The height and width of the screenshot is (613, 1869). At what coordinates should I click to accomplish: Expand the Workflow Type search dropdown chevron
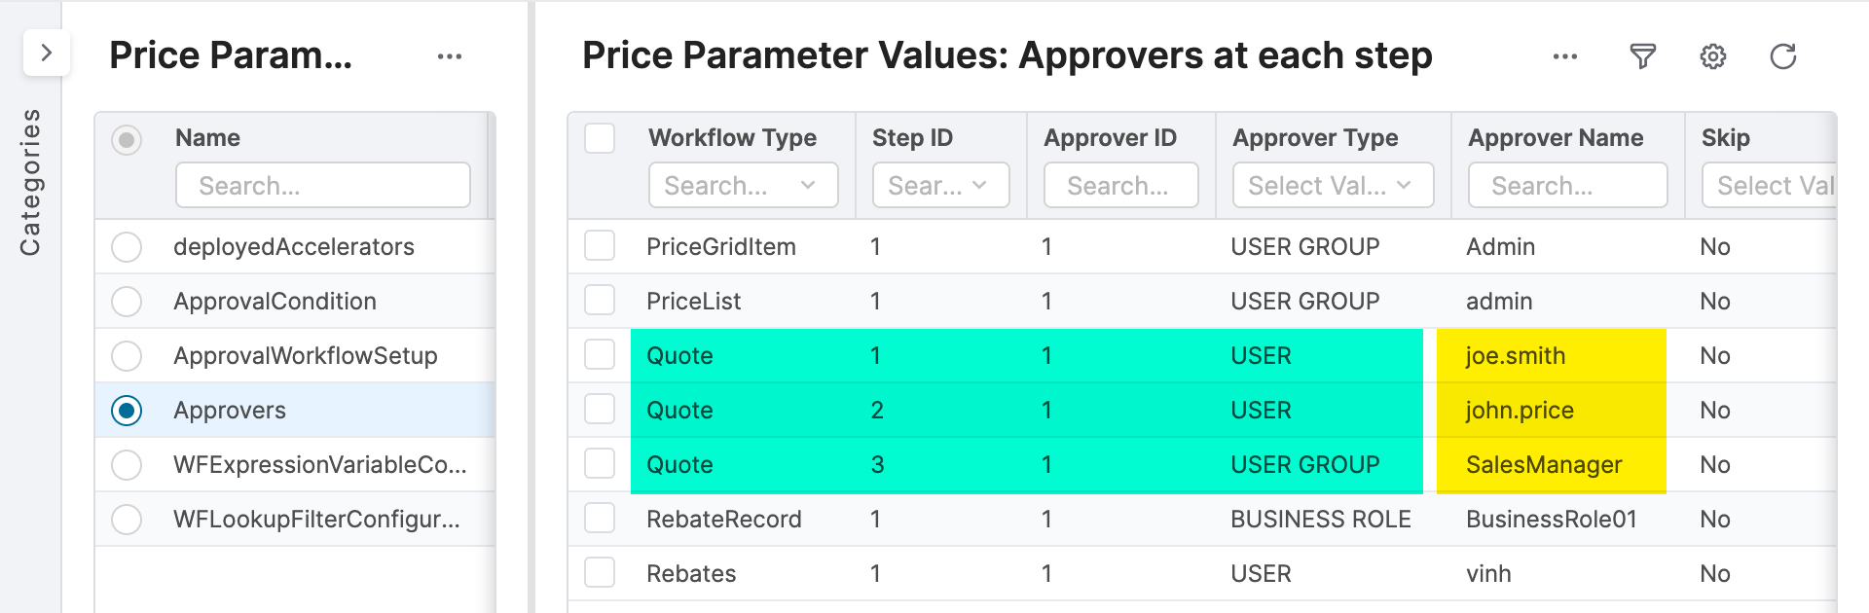point(809,185)
